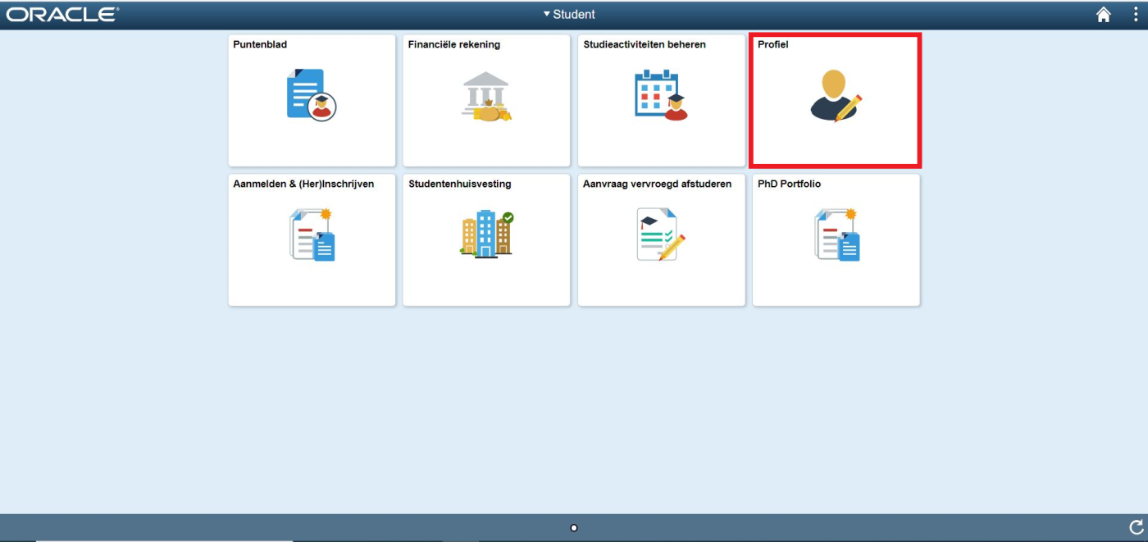This screenshot has width=1148, height=542.
Task: Open the Studentenhuisvesting buildings icon
Action: pos(486,234)
